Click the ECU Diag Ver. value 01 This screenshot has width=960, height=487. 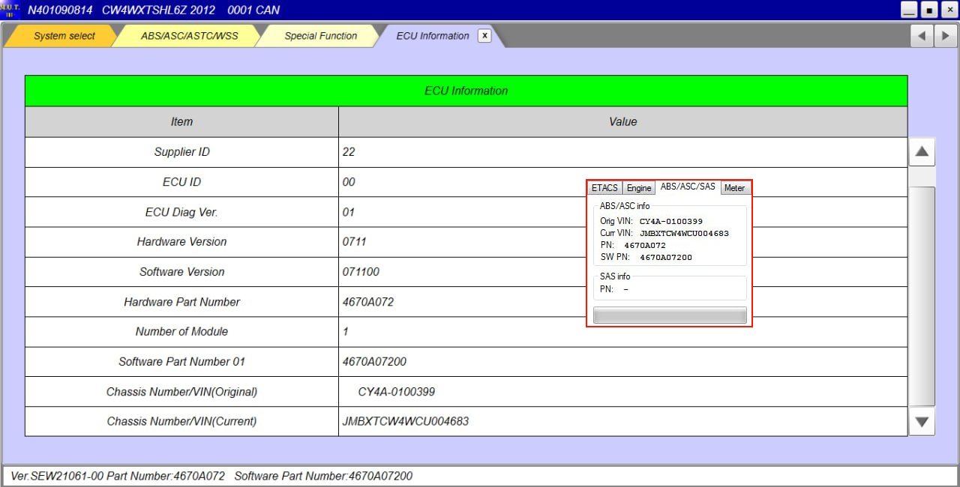click(x=348, y=212)
